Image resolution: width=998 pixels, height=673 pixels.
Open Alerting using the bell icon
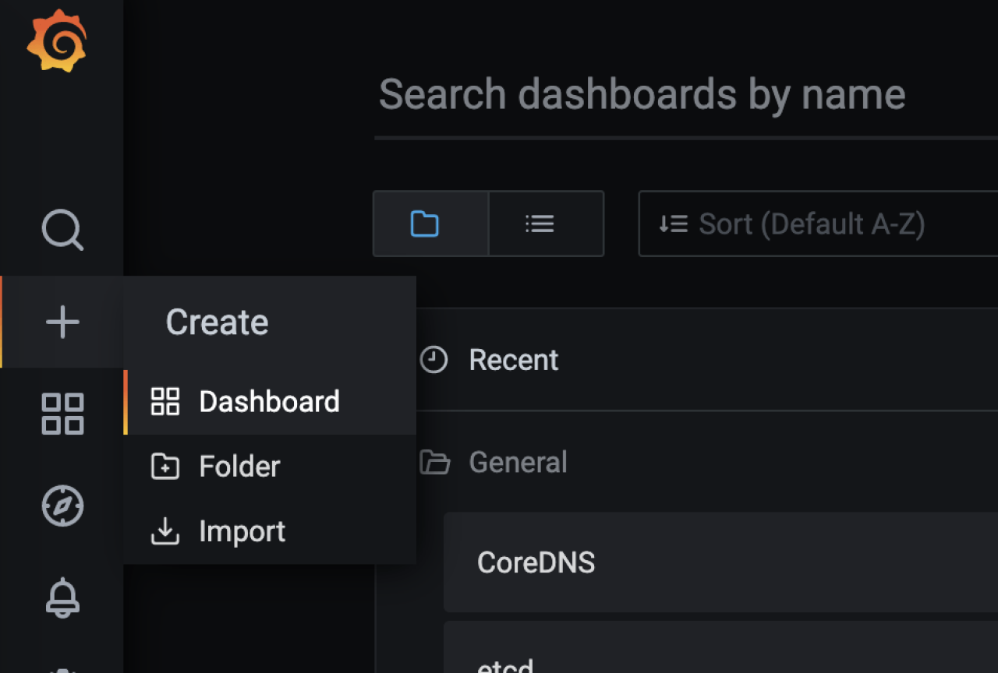pyautogui.click(x=62, y=597)
